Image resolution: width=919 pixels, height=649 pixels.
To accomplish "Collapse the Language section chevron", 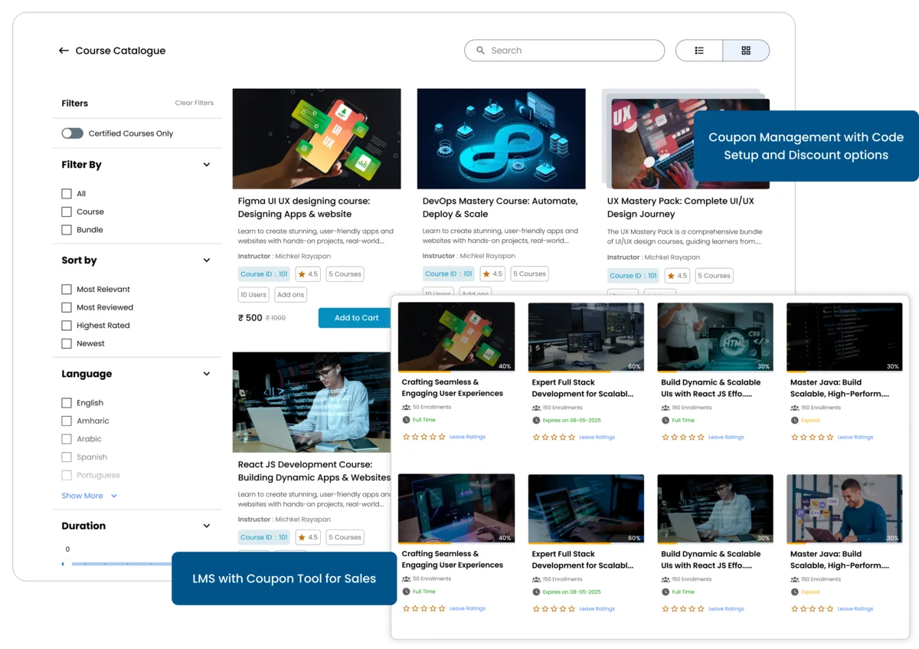I will pos(206,374).
